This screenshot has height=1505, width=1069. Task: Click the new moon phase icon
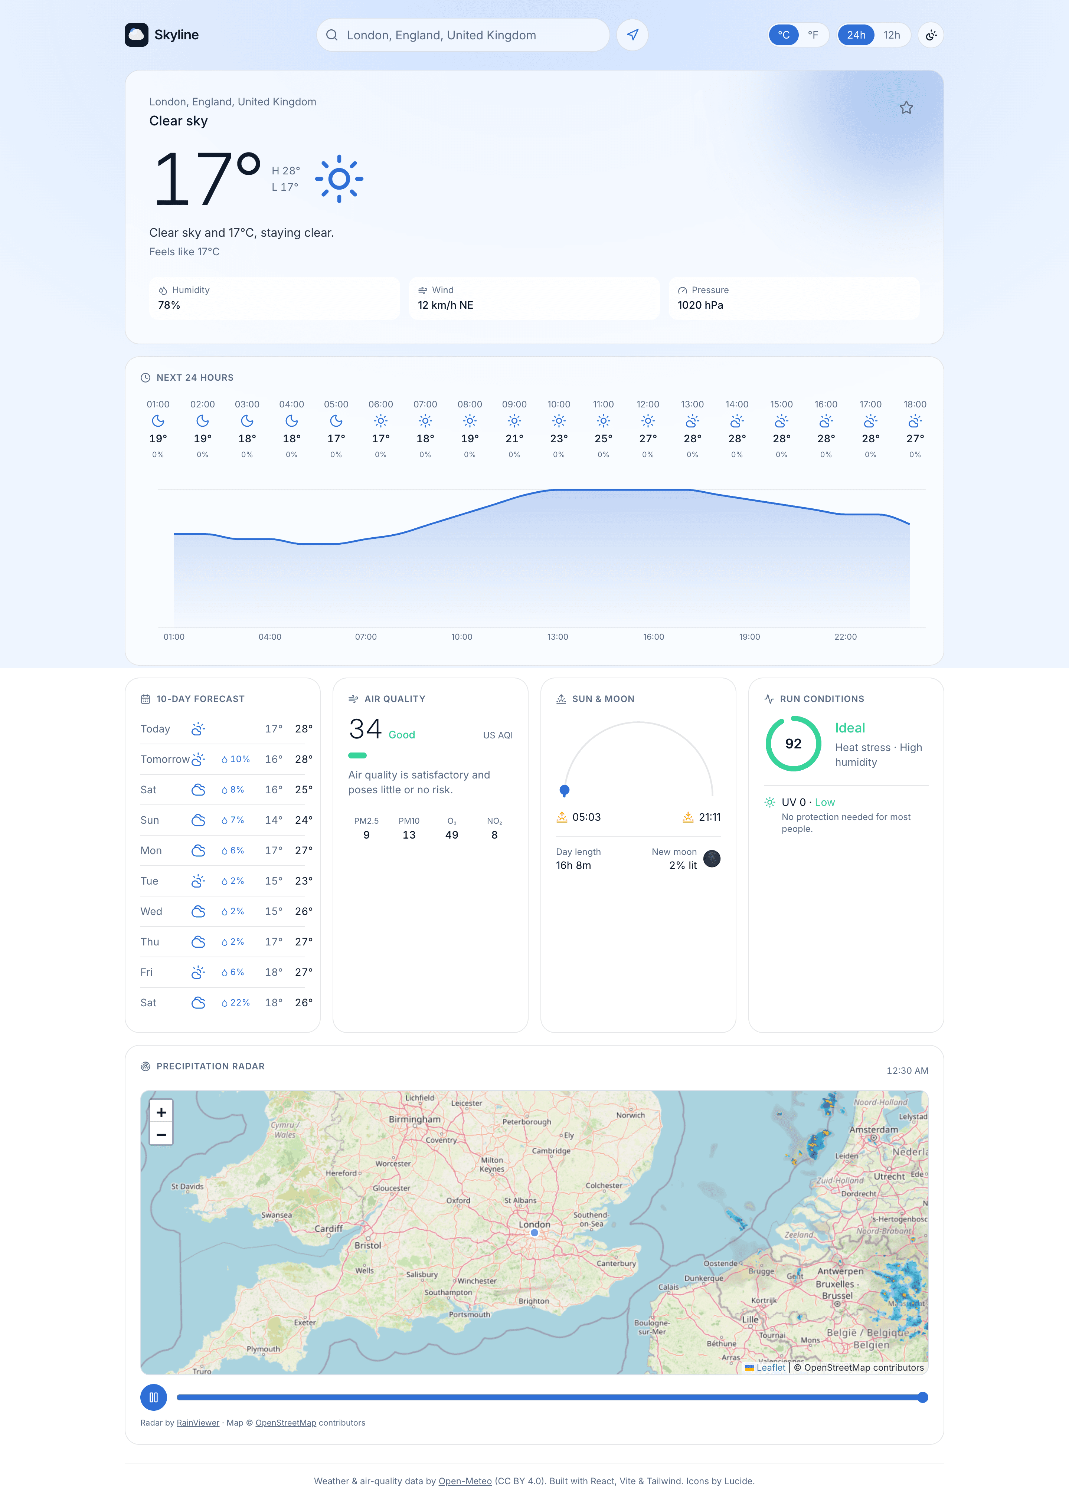coord(712,858)
